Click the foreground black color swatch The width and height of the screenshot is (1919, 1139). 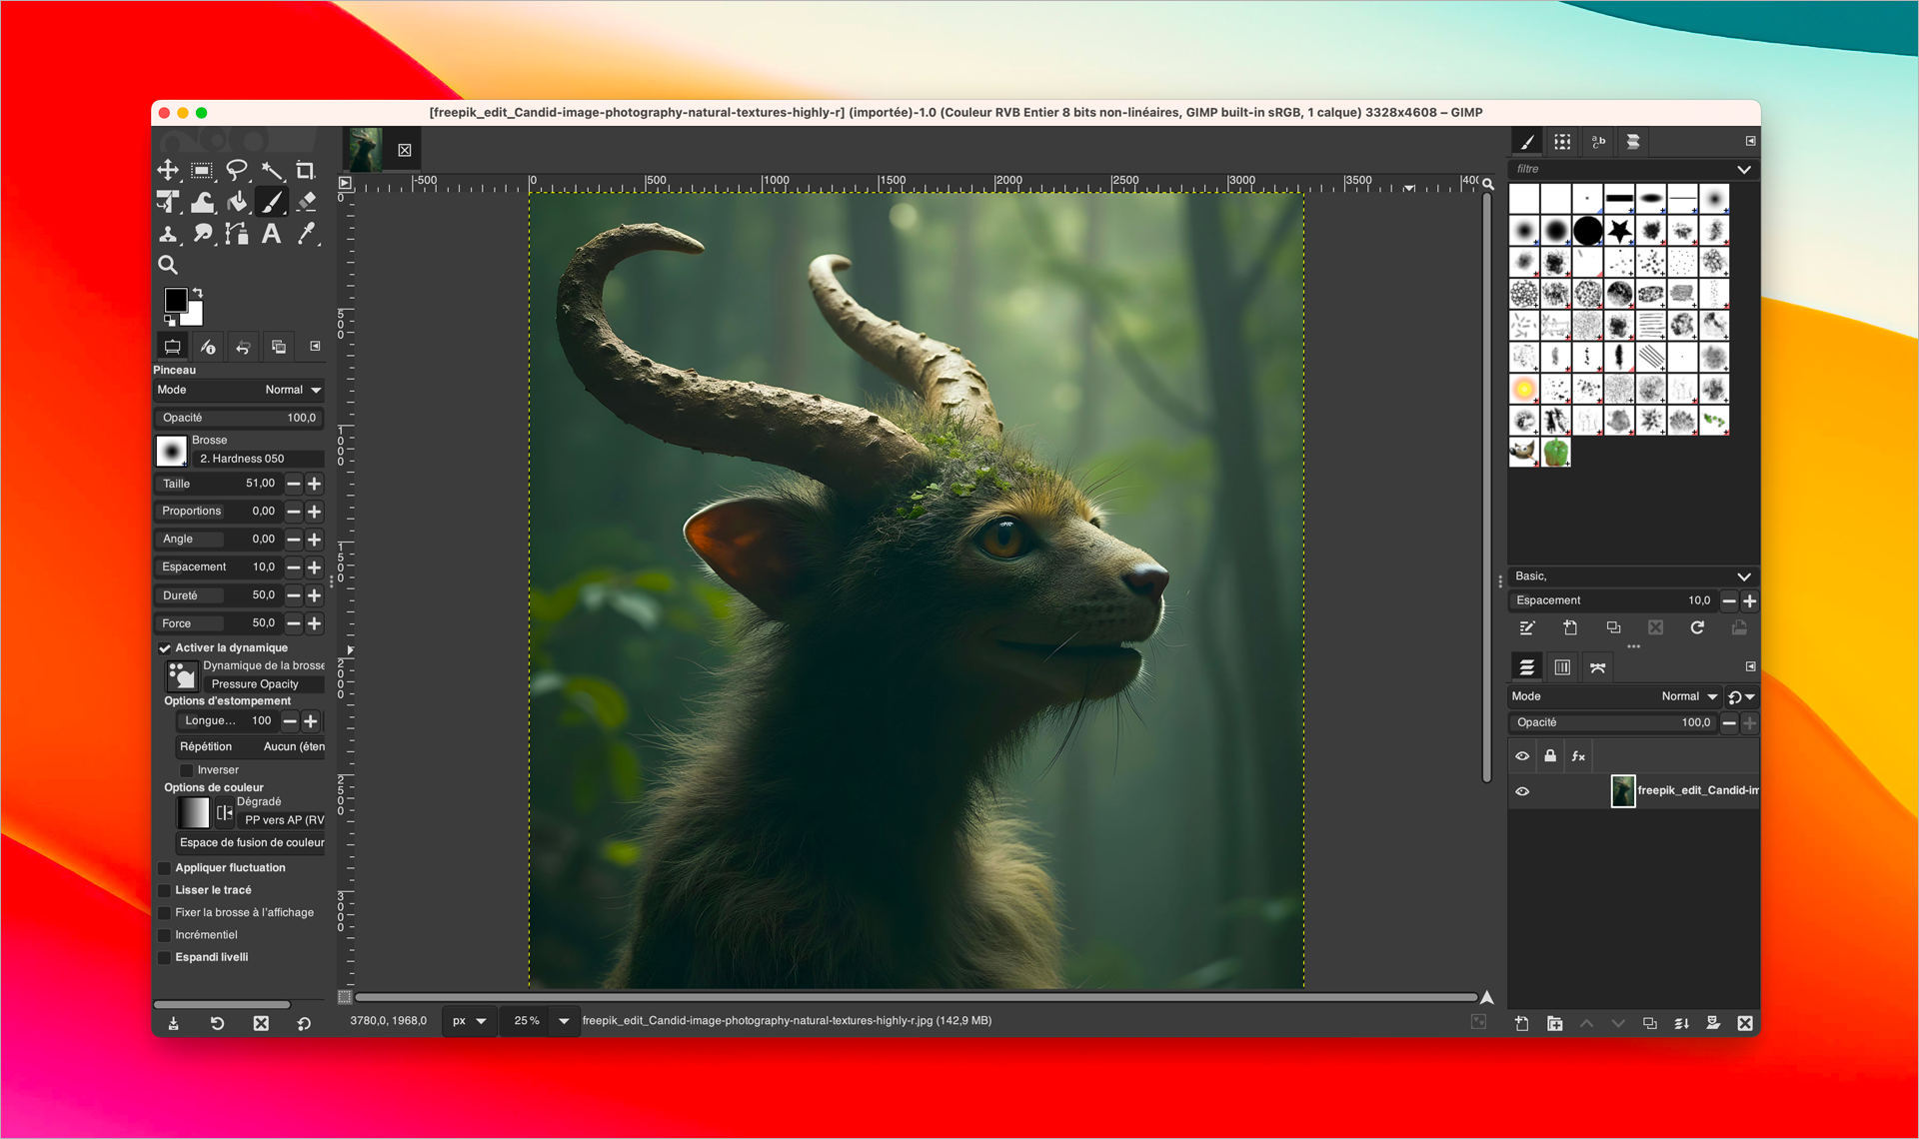tap(176, 300)
